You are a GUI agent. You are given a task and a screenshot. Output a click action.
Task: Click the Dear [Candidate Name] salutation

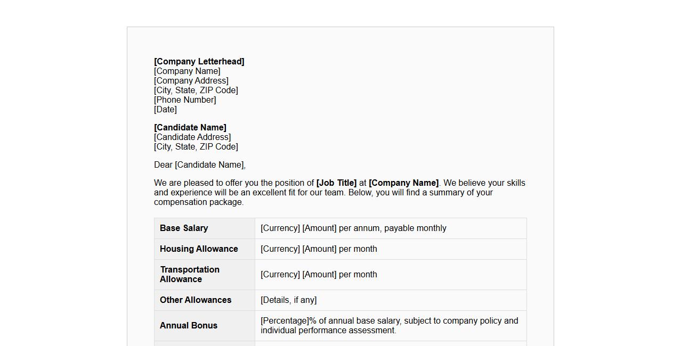(200, 165)
